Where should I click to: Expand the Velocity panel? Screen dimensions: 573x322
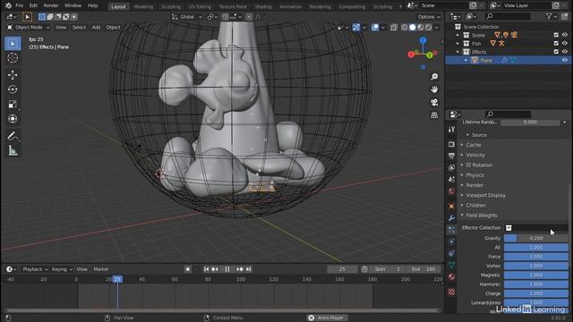(x=475, y=155)
